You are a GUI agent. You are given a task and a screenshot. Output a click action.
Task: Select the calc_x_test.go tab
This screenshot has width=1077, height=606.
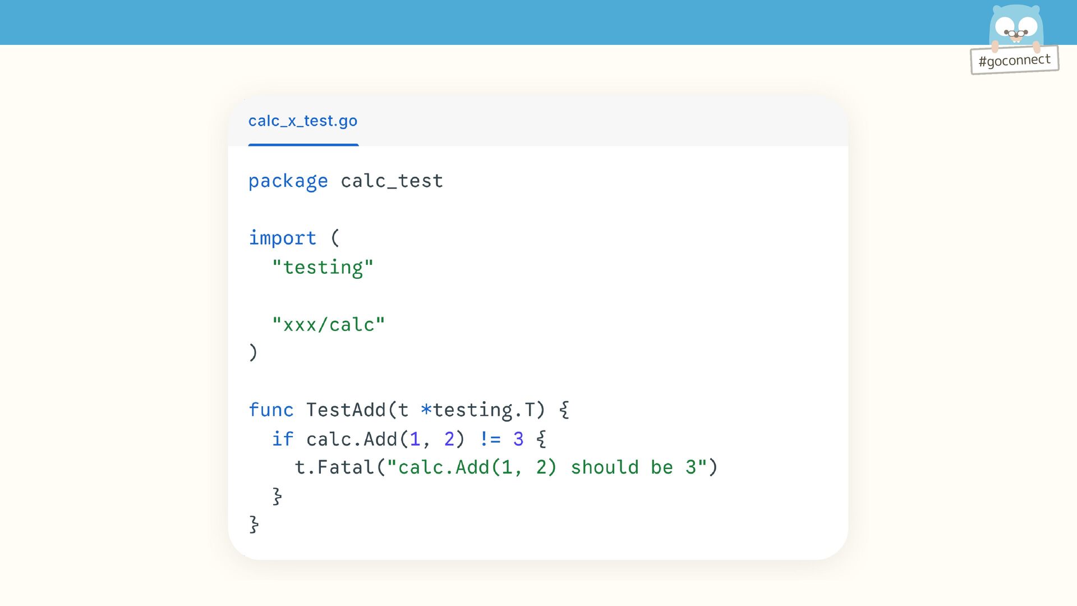click(x=302, y=121)
